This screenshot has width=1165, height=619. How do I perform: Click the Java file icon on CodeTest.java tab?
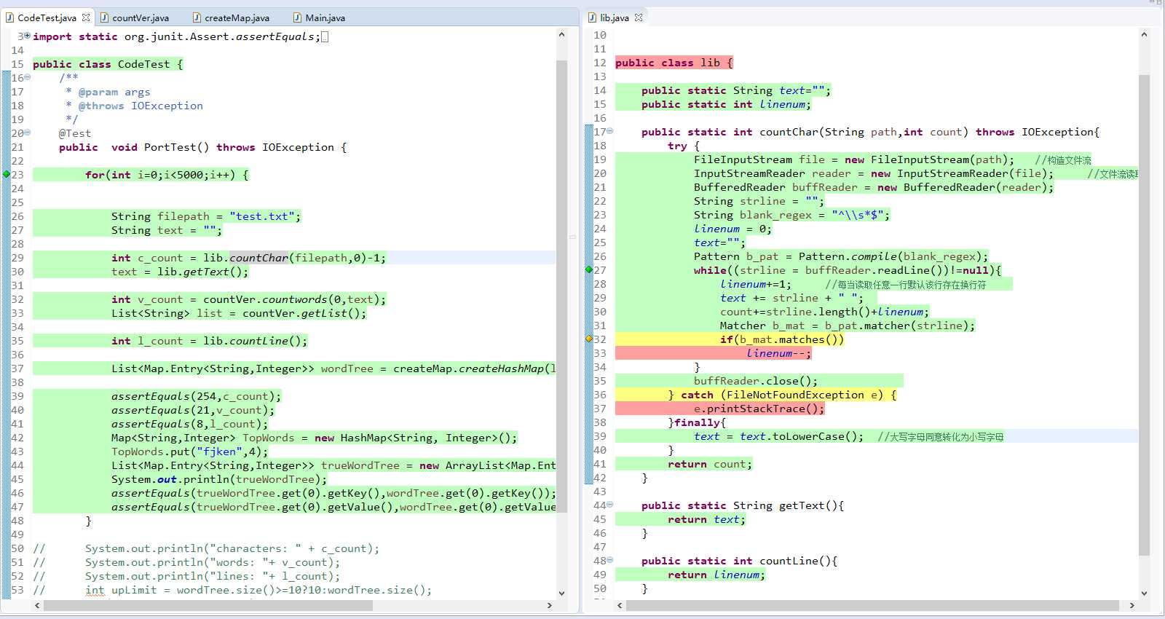click(x=9, y=17)
